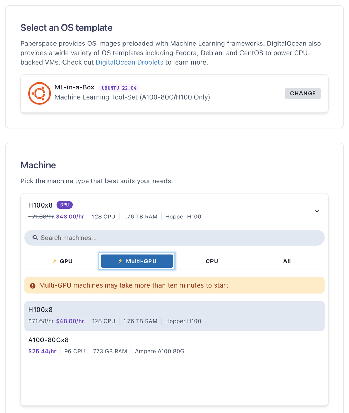This screenshot has height=413, width=349.
Task: Click the UBUNTU 22.04 version badge
Action: pos(119,88)
